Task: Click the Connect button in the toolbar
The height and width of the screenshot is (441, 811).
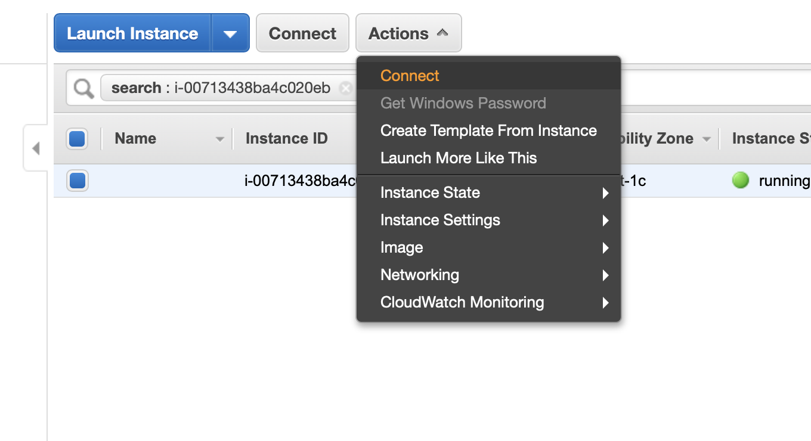Action: (302, 33)
